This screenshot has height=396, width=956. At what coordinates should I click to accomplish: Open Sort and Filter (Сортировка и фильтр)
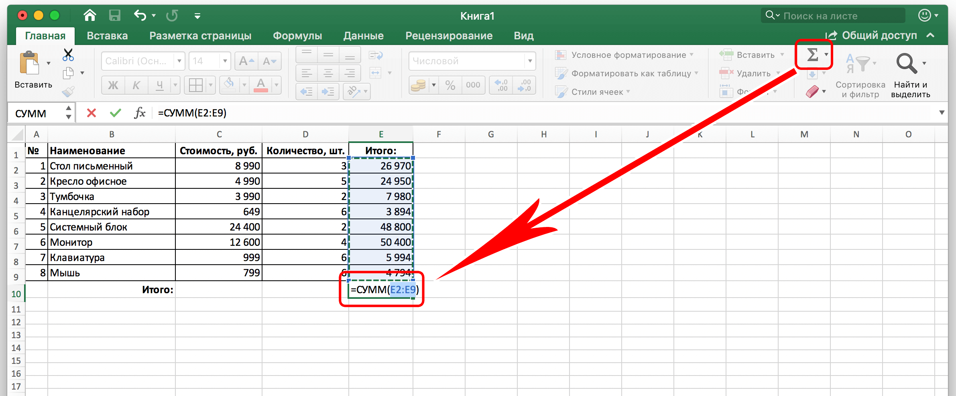click(x=860, y=76)
